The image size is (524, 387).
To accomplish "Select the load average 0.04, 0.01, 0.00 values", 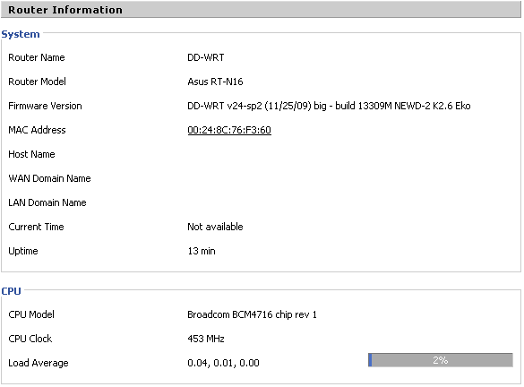I will point(223,363).
